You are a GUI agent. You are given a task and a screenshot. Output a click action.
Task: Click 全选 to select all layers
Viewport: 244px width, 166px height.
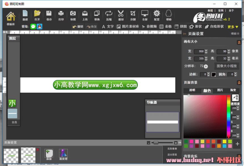14,122
